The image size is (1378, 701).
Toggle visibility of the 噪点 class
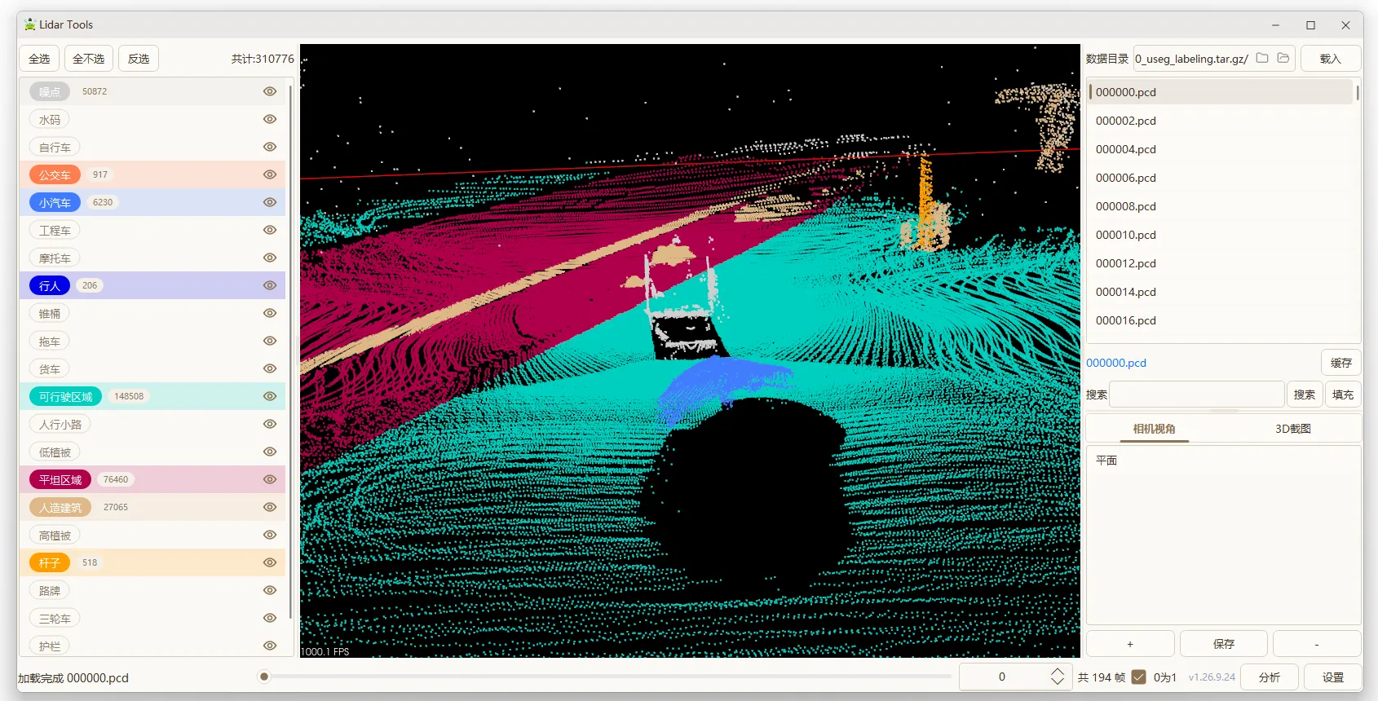pyautogui.click(x=270, y=91)
